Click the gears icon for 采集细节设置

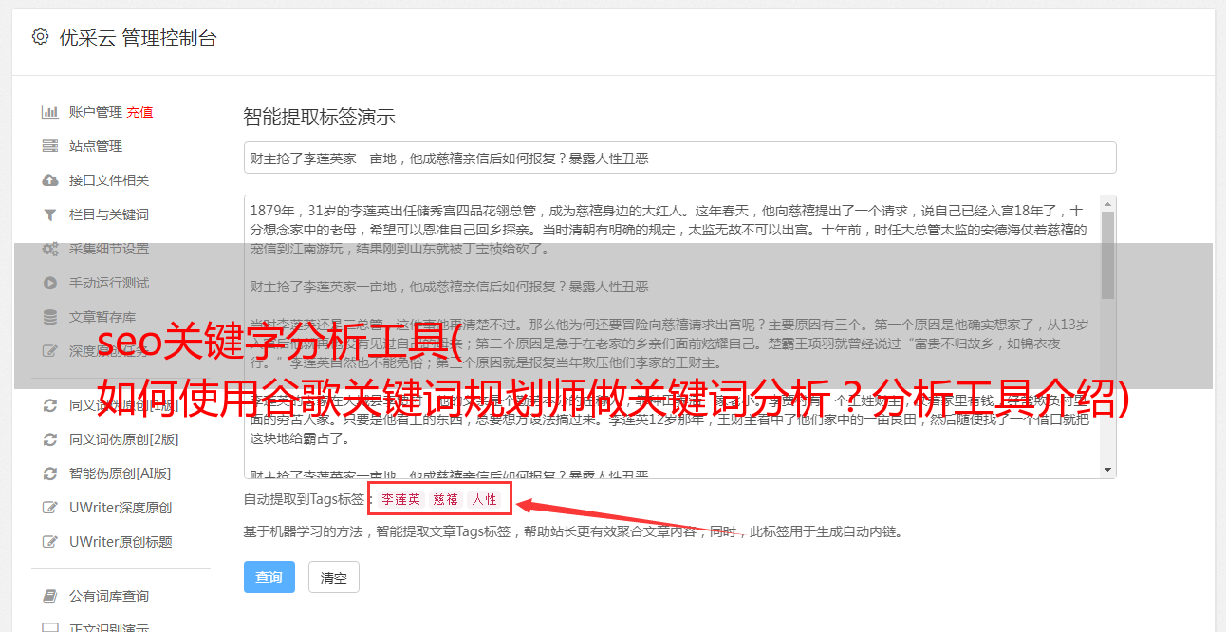pyautogui.click(x=50, y=249)
